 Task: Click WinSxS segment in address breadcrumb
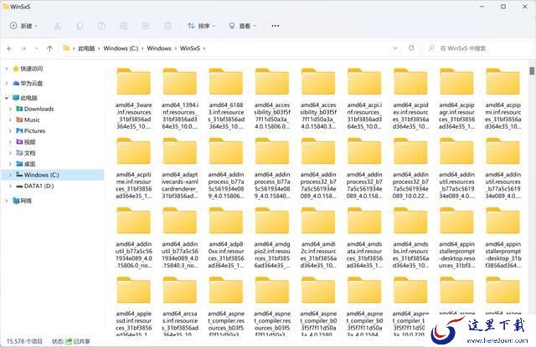click(190, 48)
